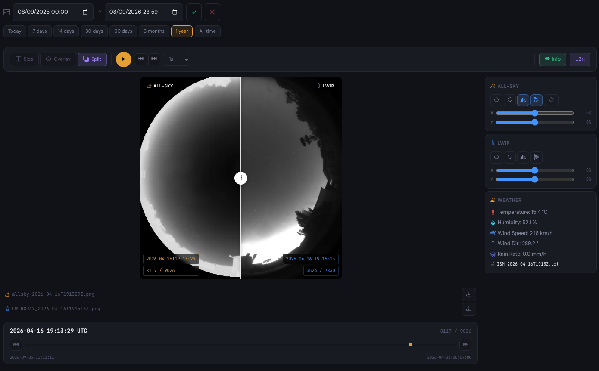Open end date calendar picker
The height and width of the screenshot is (371, 599).
[175, 12]
